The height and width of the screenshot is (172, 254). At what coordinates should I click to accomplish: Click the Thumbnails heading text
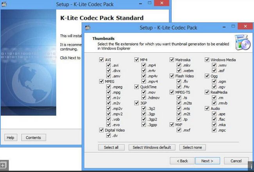103,39
